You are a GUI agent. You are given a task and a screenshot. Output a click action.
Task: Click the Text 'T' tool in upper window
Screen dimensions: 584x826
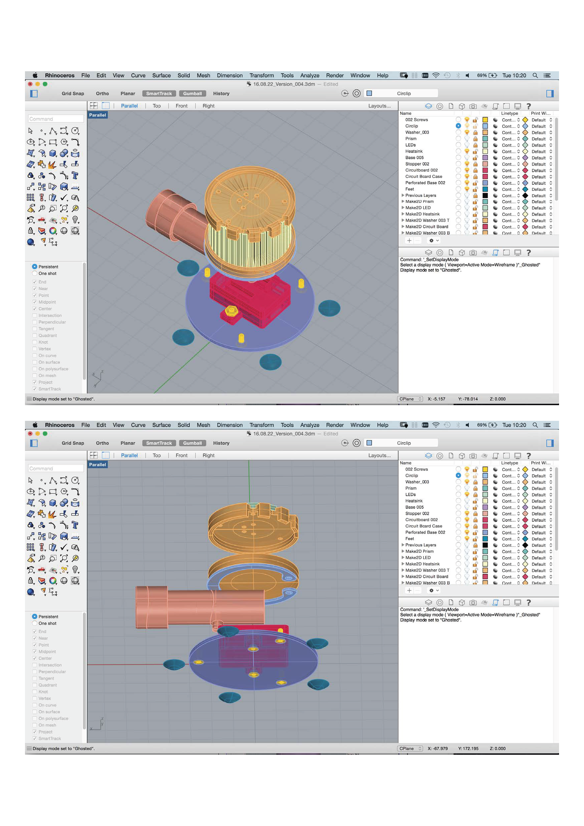(75, 175)
